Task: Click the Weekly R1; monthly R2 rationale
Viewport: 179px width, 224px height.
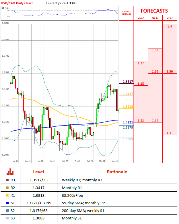Action: tap(82, 180)
